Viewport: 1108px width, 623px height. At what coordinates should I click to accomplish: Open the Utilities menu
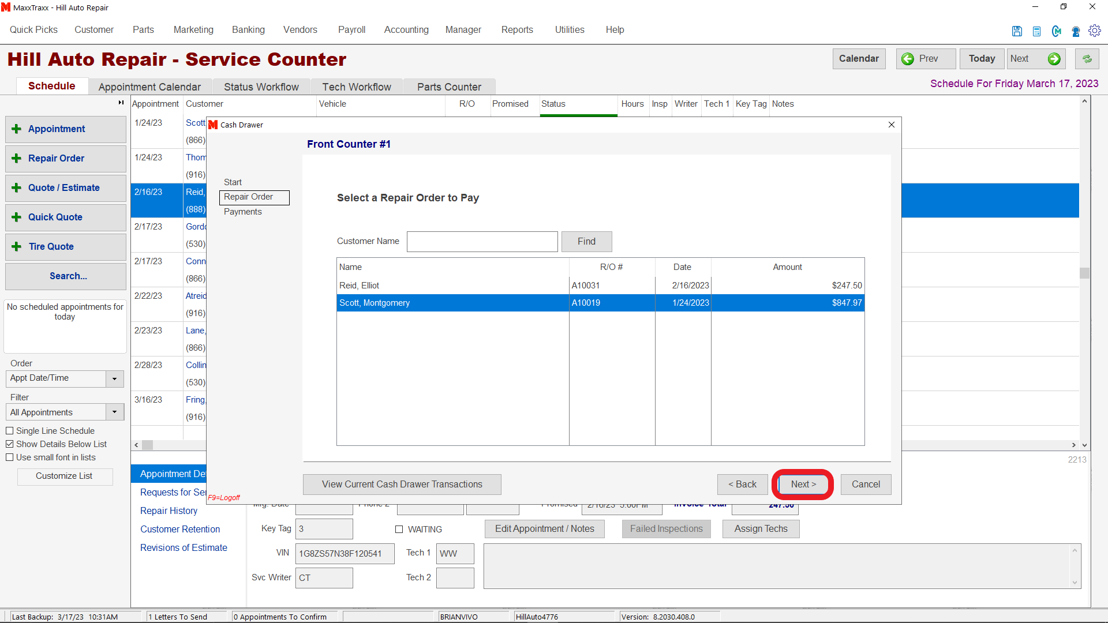570,30
